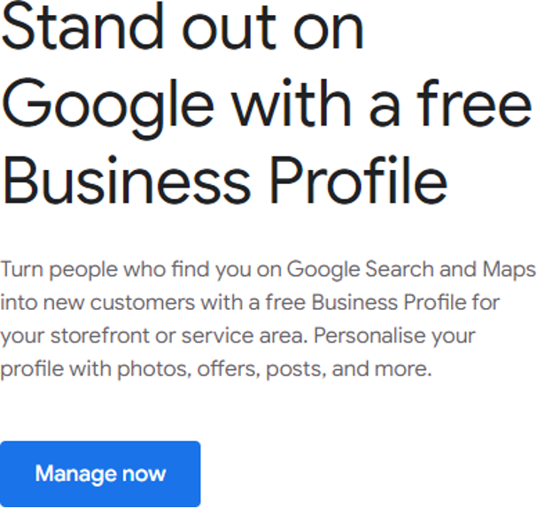Click "Business Profile for" in description paragraph

pos(406,303)
